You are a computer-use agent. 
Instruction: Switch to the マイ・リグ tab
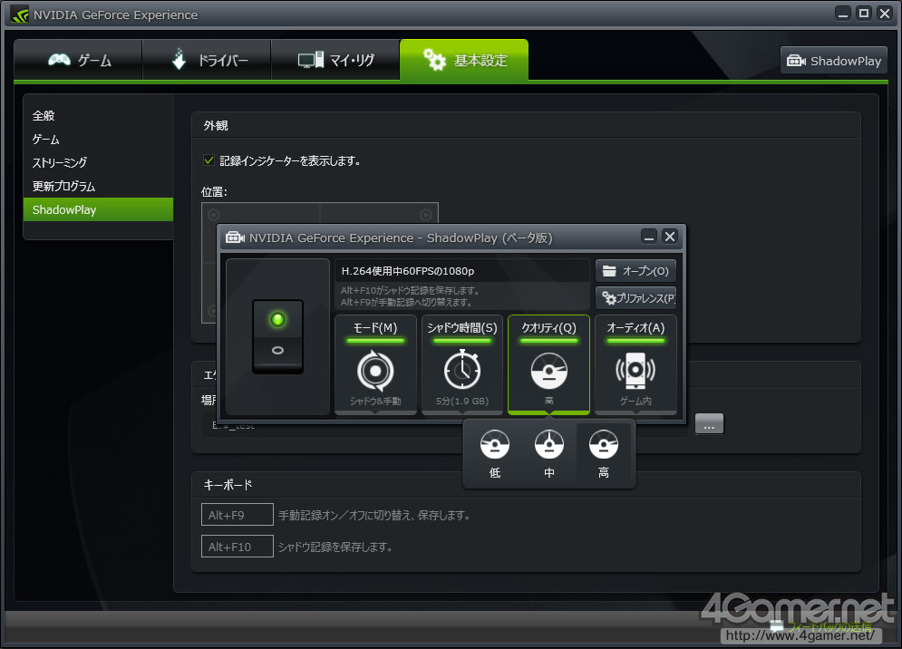[x=335, y=60]
